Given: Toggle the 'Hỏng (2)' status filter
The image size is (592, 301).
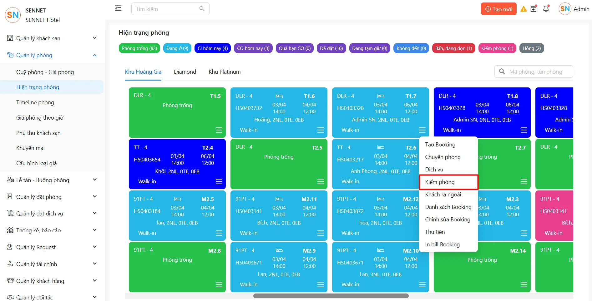Looking at the screenshot, I should [x=531, y=48].
